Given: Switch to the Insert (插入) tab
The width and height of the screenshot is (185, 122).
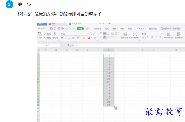Looking at the screenshot, I should coord(88,29).
